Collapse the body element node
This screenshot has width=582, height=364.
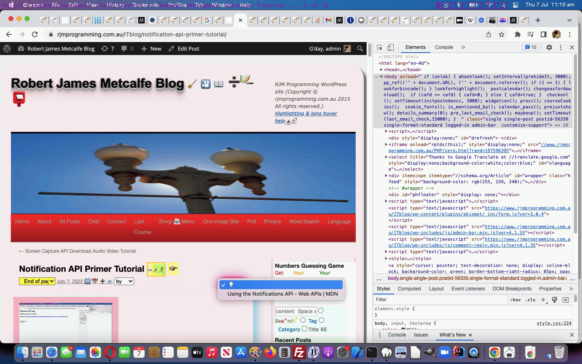point(381,76)
